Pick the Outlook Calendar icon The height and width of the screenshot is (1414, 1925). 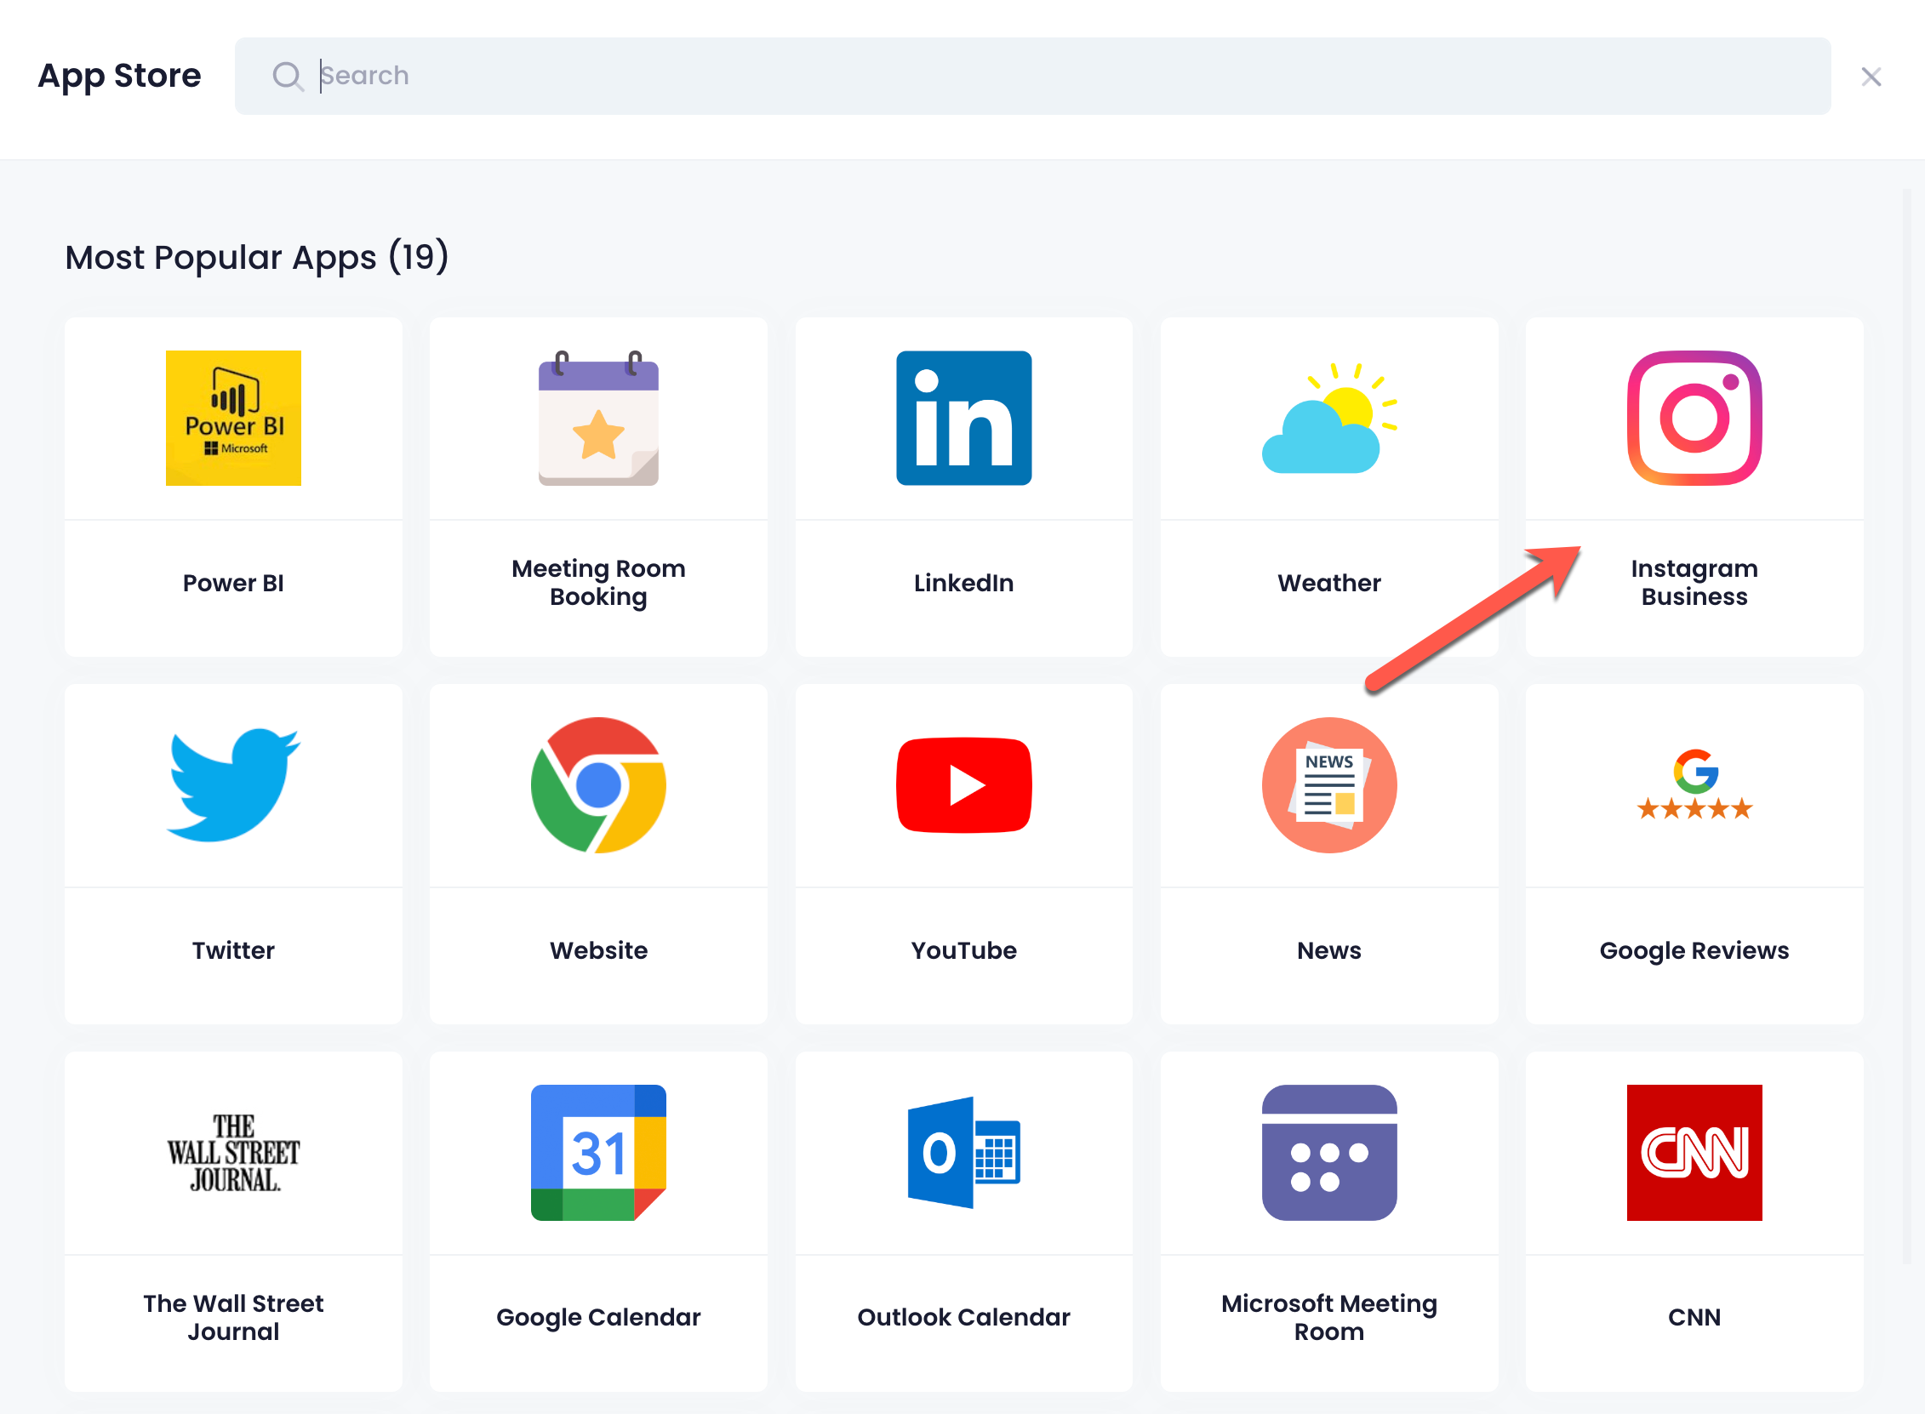[x=964, y=1152]
